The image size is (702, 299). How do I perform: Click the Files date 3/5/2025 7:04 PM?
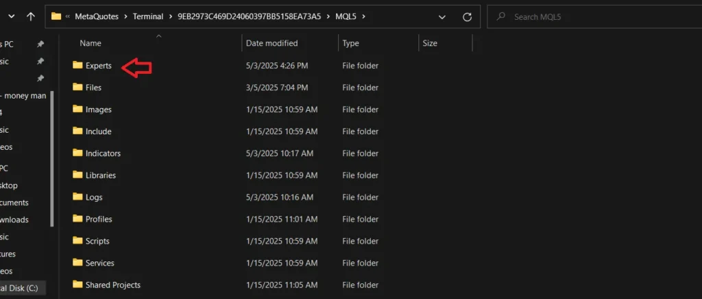click(277, 88)
